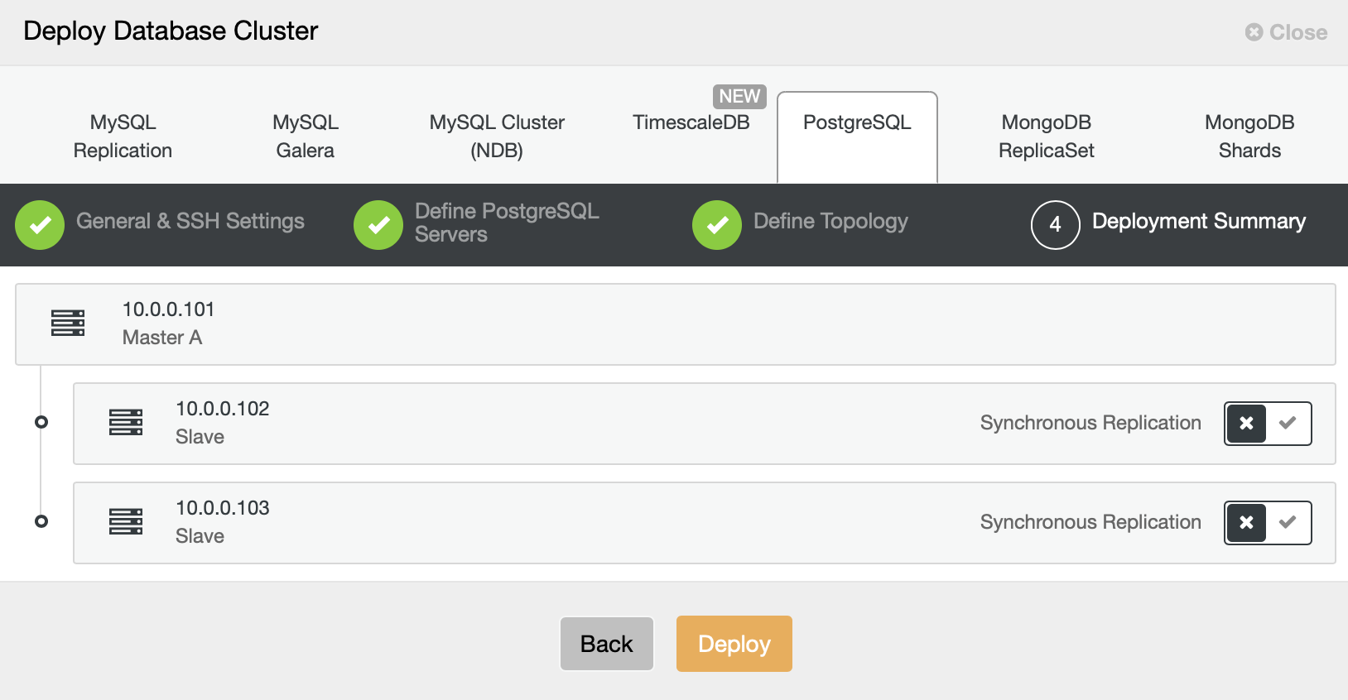This screenshot has width=1348, height=700.
Task: Open MongoDB ReplicaSet tab
Action: pyautogui.click(x=1047, y=137)
